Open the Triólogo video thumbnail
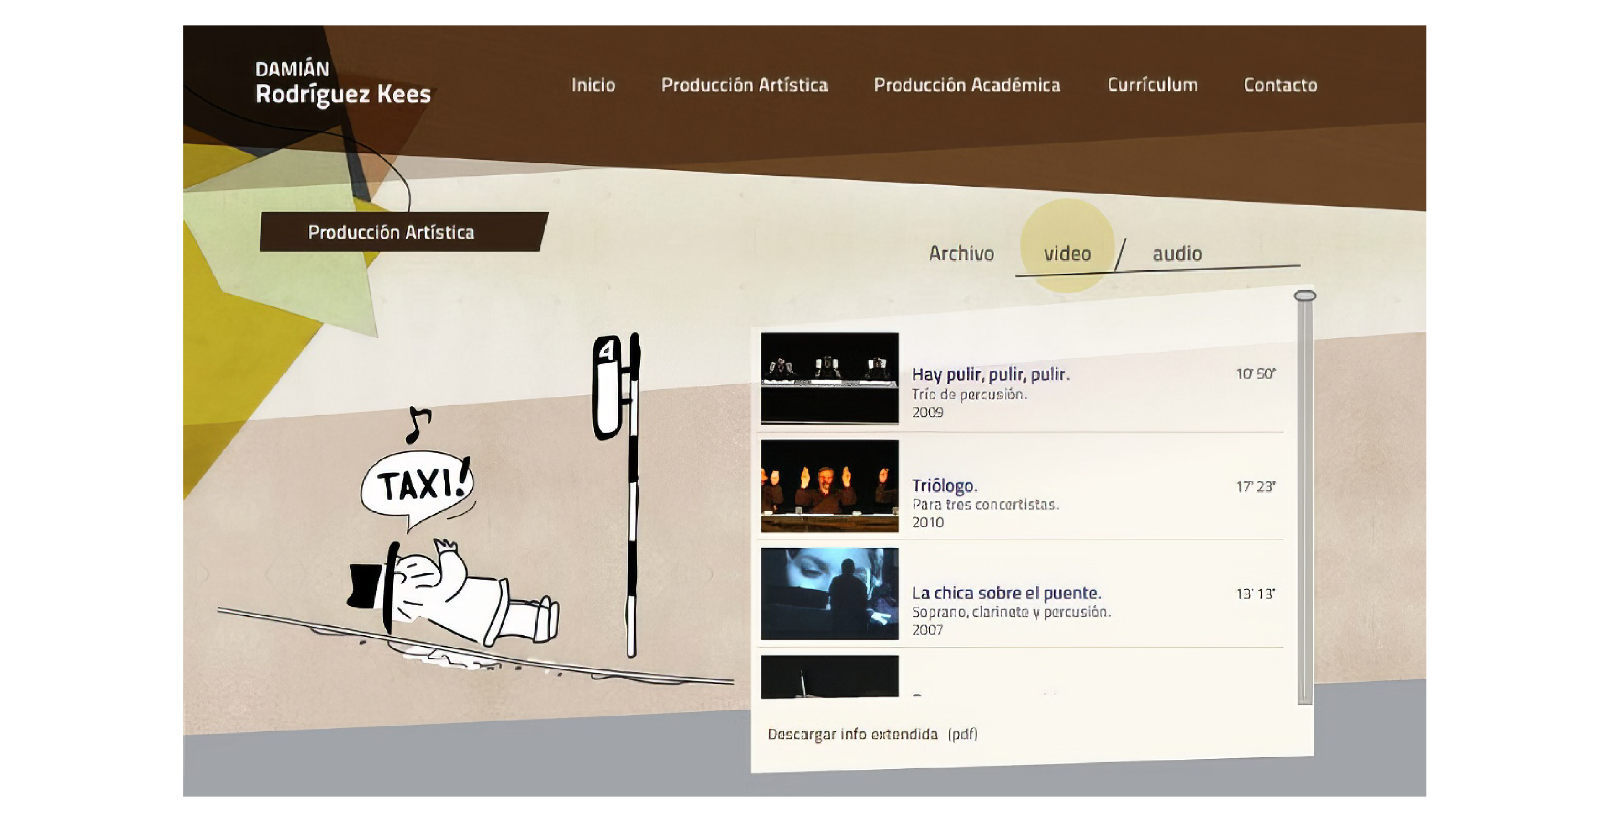This screenshot has height=822, width=1610. coord(829,486)
